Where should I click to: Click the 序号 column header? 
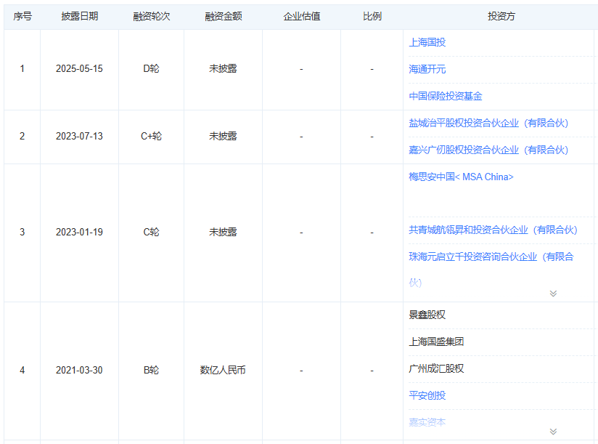coord(22,17)
